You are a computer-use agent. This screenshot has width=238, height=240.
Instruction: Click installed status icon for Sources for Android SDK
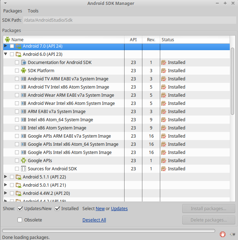[164, 169]
